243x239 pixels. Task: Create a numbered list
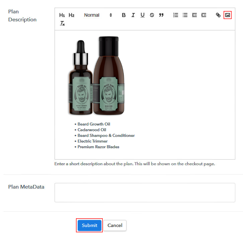tap(175, 15)
